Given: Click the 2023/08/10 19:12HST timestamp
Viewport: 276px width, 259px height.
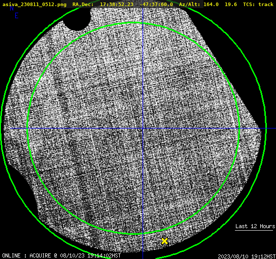Looking at the screenshot, I should pyautogui.click(x=247, y=256).
